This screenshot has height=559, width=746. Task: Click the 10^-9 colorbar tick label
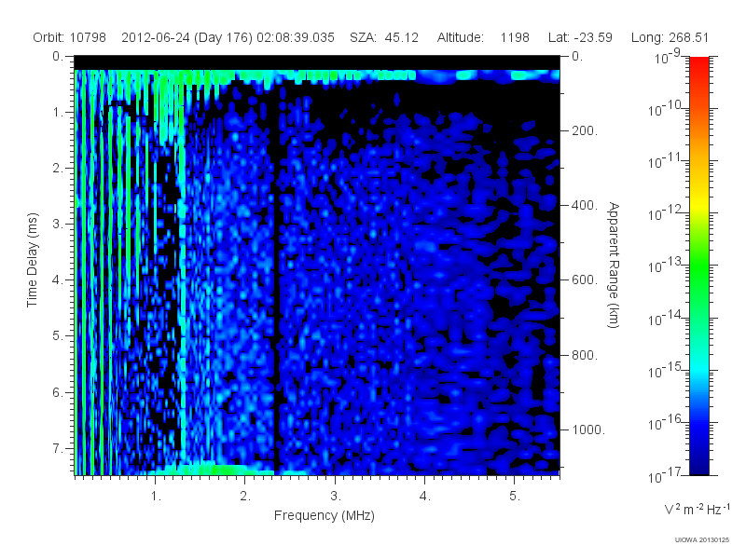coord(668,57)
